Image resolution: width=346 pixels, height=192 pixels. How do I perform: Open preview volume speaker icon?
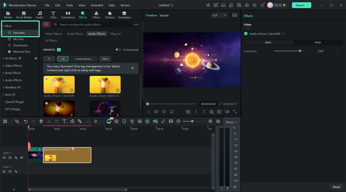[x=227, y=112]
